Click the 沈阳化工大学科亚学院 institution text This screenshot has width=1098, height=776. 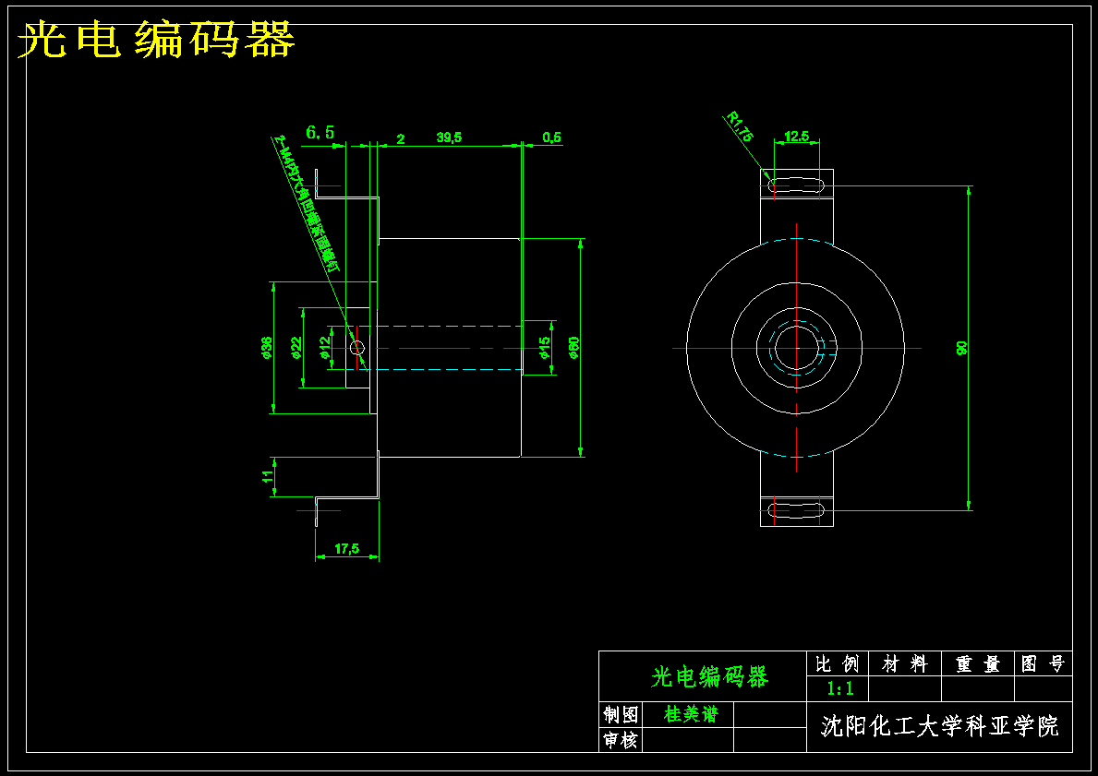939,726
